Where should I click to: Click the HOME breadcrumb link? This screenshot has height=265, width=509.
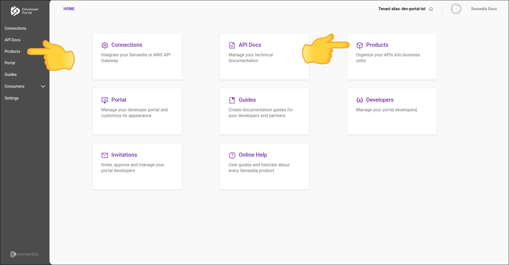(69, 9)
